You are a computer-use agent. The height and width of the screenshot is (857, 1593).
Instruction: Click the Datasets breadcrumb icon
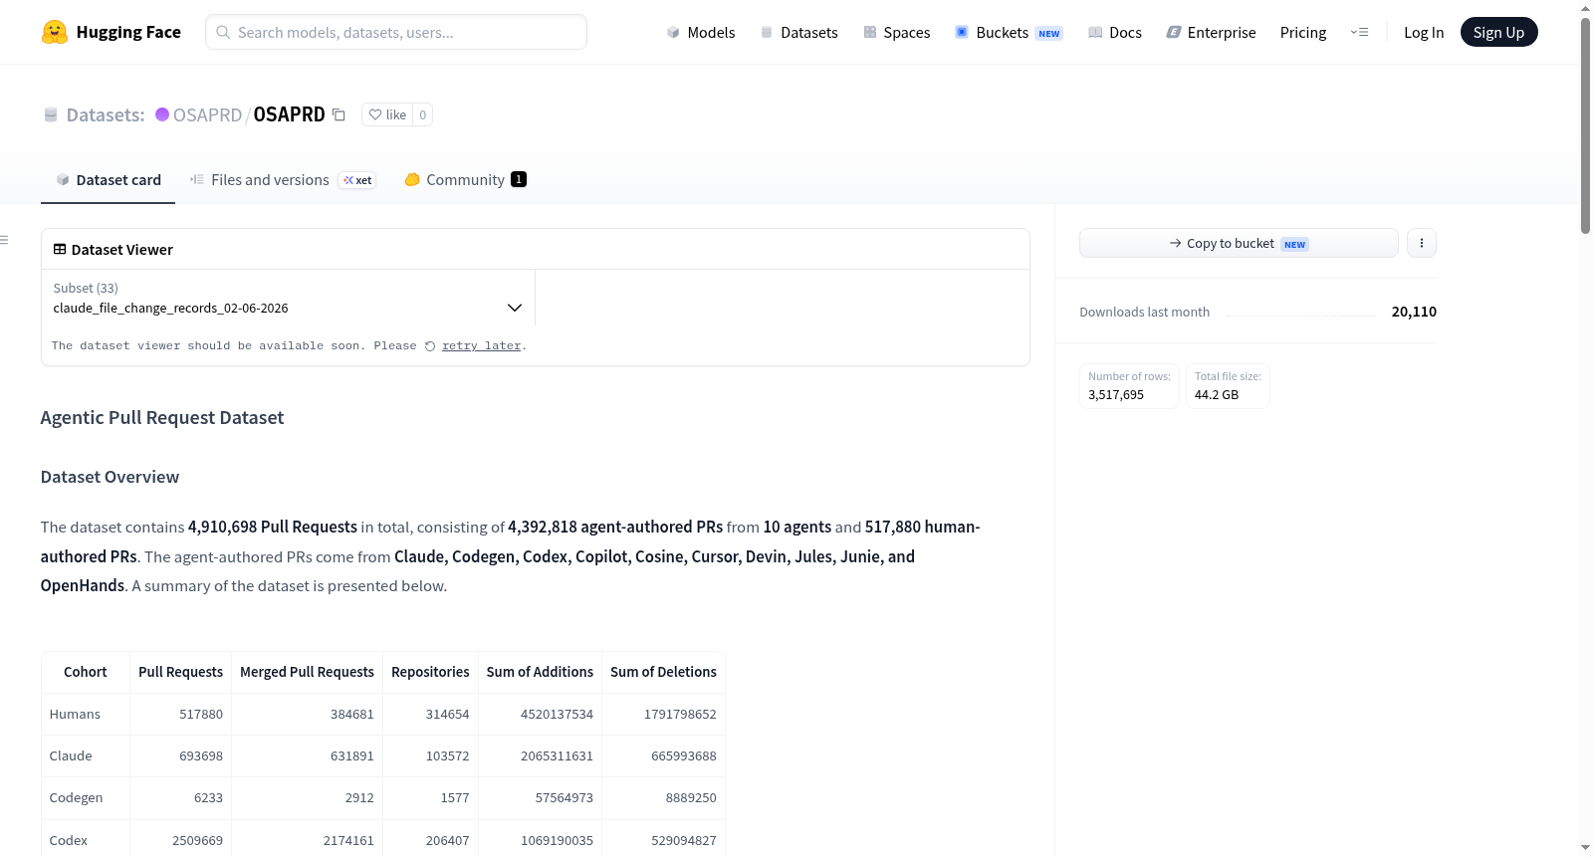click(x=51, y=114)
